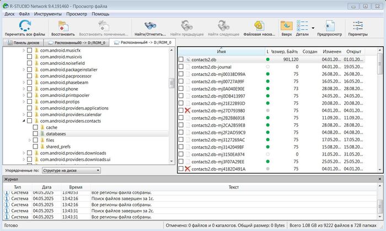This screenshot has width=386, height=231.
Task: Open the Упорядоченные по sort dropdown
Action: tap(71, 170)
